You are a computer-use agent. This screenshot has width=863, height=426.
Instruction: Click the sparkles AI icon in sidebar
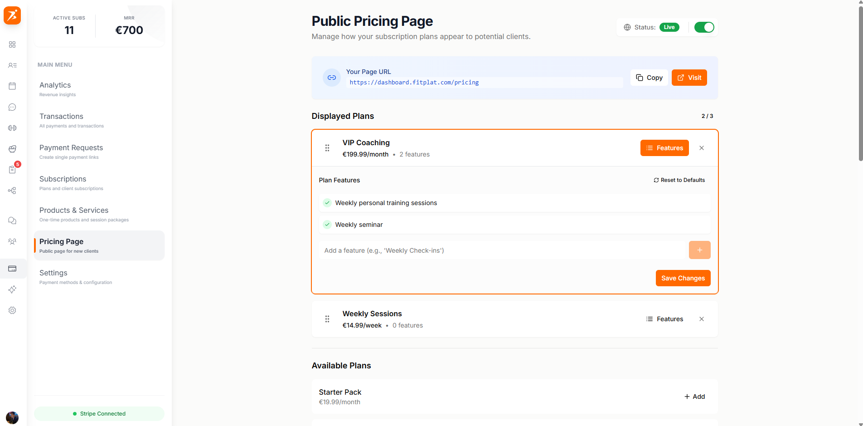(12, 289)
